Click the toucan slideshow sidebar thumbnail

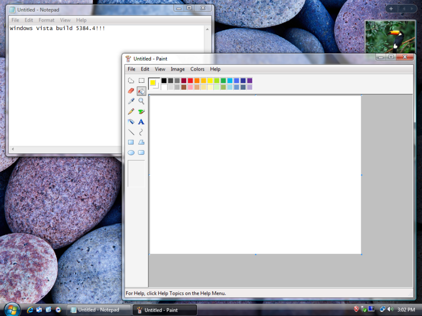[390, 37]
